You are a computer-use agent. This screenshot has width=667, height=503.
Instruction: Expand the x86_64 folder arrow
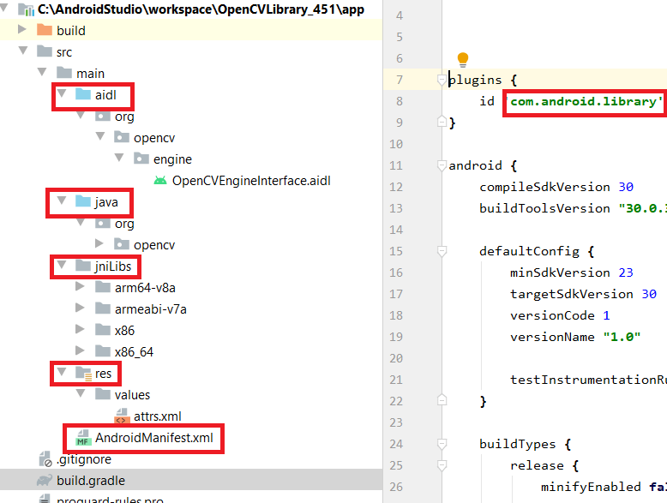[x=80, y=350]
